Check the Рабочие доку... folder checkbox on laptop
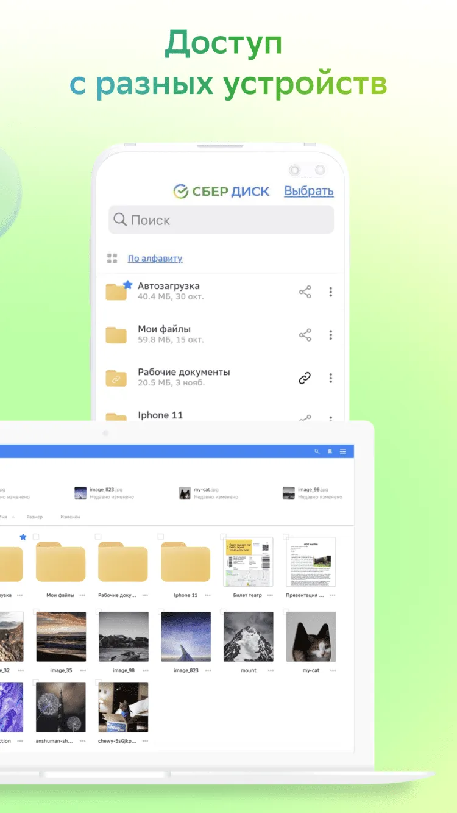 click(98, 537)
